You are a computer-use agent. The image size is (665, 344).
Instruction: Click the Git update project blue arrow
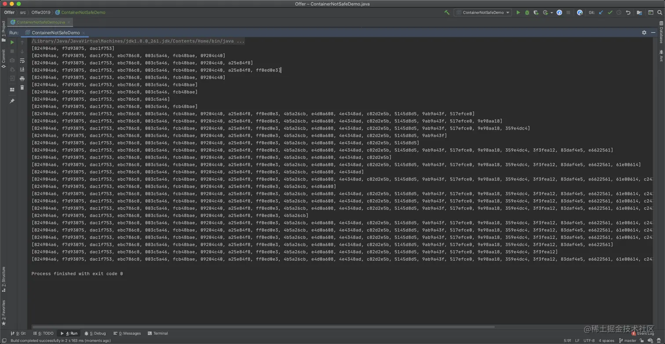[x=601, y=12]
